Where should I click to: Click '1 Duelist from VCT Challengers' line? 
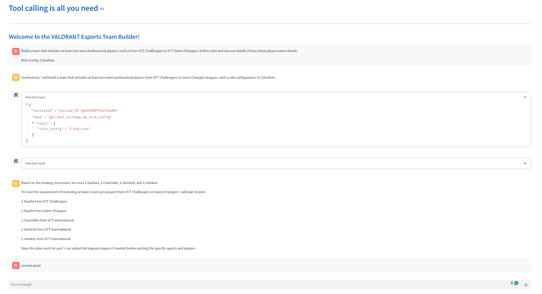44,202
